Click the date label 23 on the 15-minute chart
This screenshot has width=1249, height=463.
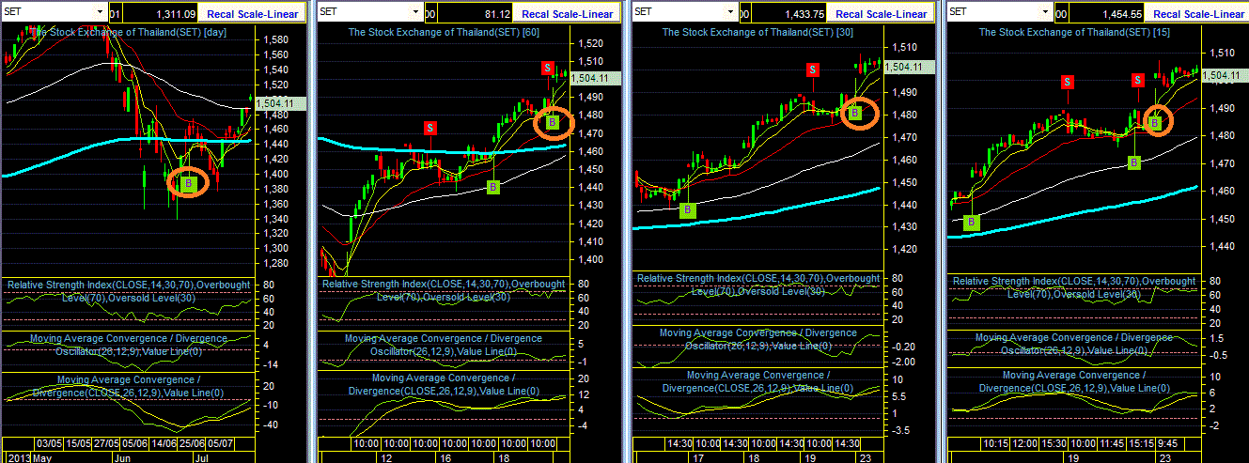1166,456
